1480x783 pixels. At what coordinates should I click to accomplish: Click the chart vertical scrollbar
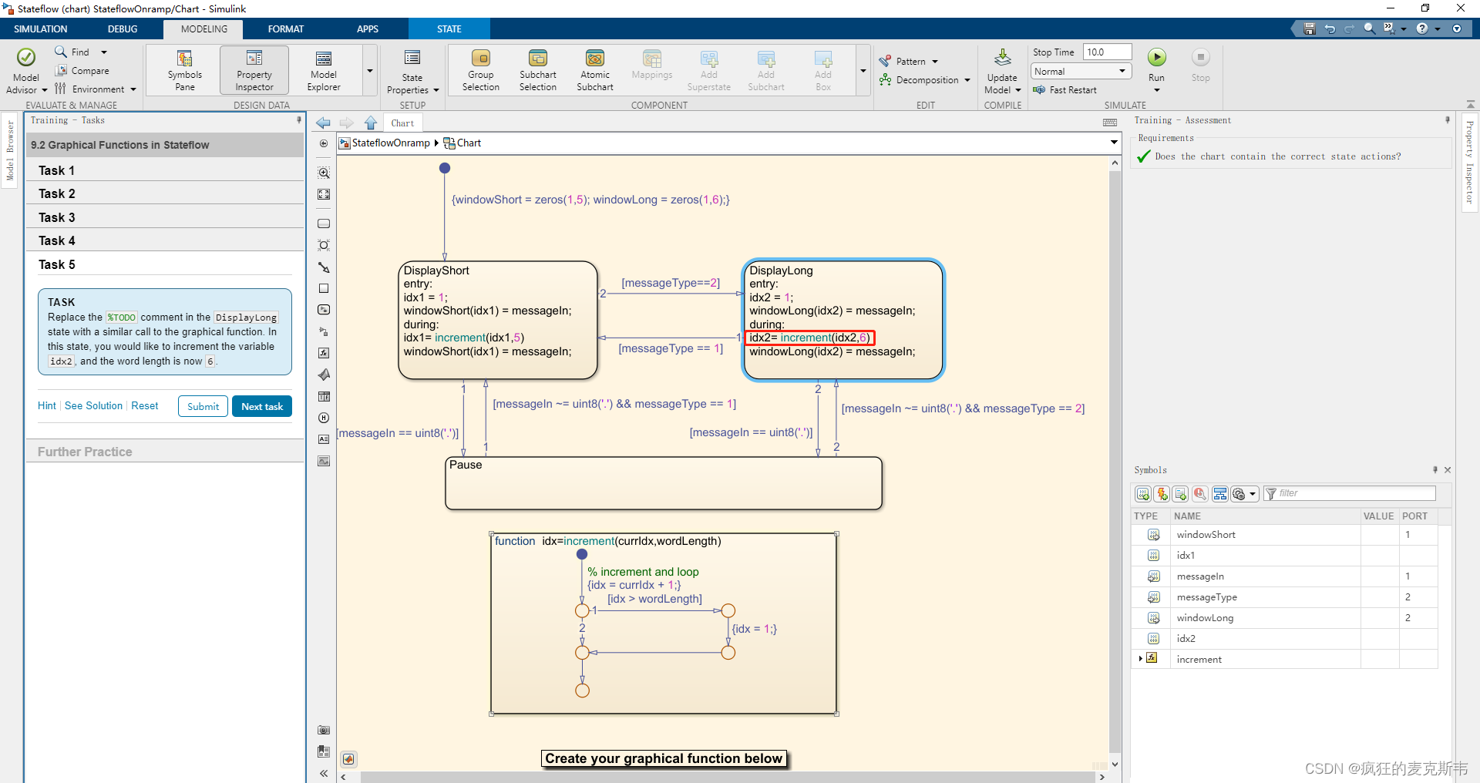[1115, 462]
